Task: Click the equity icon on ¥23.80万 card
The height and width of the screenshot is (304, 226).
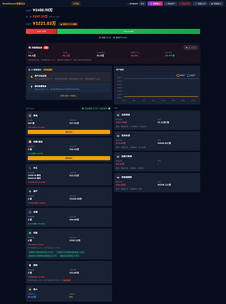Action: 30,265
